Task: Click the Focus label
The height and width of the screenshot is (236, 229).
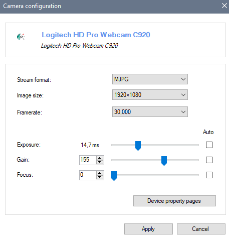Action: (x=25, y=175)
